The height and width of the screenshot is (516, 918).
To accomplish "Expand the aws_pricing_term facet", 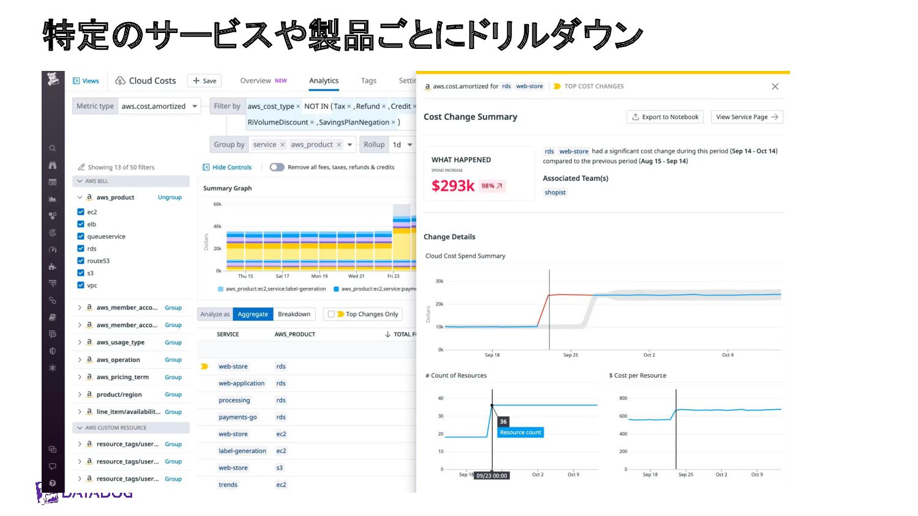I will (80, 377).
